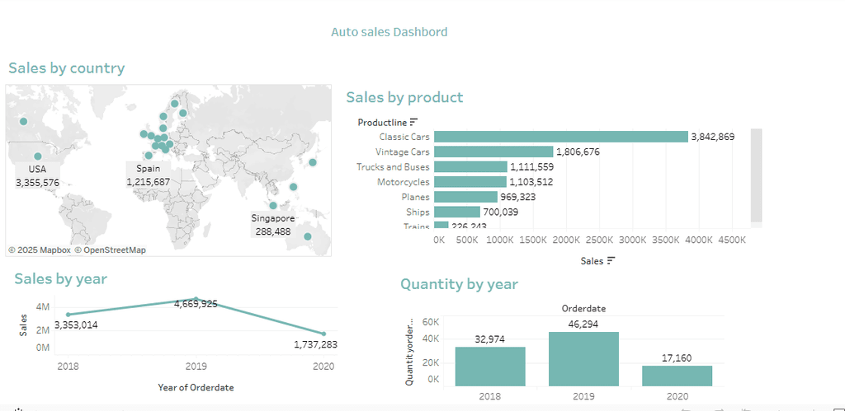
Task: Select the Classic Cars bar
Action: 560,137
